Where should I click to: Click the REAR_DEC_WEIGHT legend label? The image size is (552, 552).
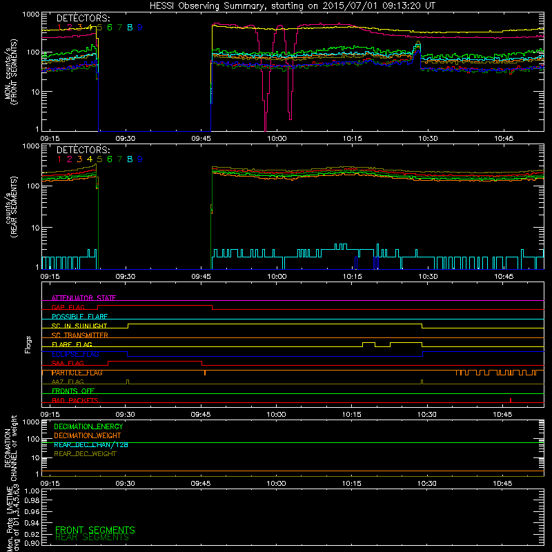tap(85, 454)
